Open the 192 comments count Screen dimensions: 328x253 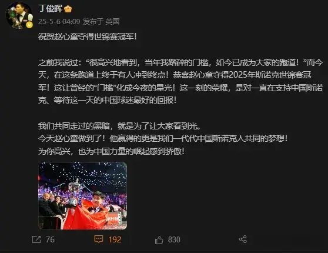click(x=115, y=239)
